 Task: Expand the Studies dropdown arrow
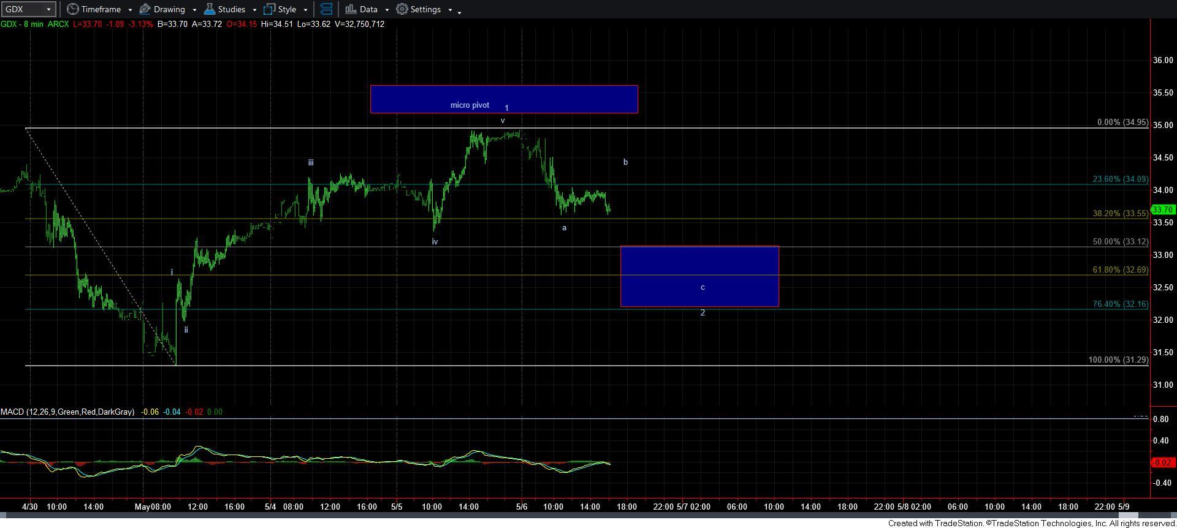254,10
